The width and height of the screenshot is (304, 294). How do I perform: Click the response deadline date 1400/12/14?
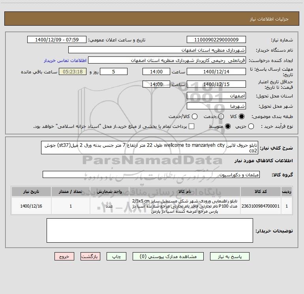(x=216, y=71)
